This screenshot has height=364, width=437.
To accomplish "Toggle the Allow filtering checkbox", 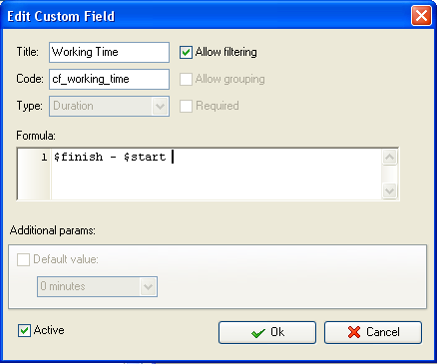I will (186, 52).
